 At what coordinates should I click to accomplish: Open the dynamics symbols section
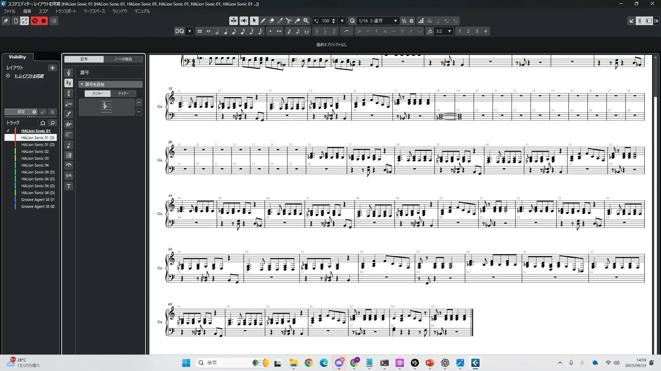pos(69,114)
